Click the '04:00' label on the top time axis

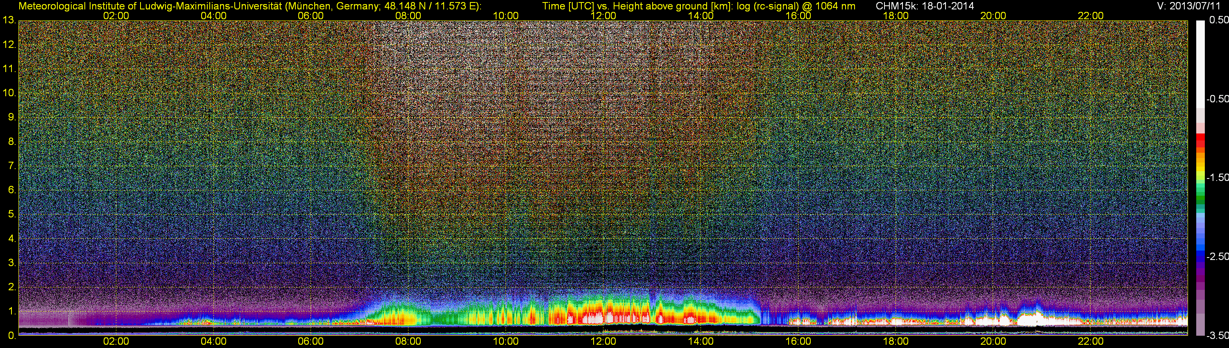213,16
